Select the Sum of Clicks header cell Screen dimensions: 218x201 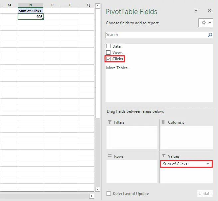coord(31,11)
